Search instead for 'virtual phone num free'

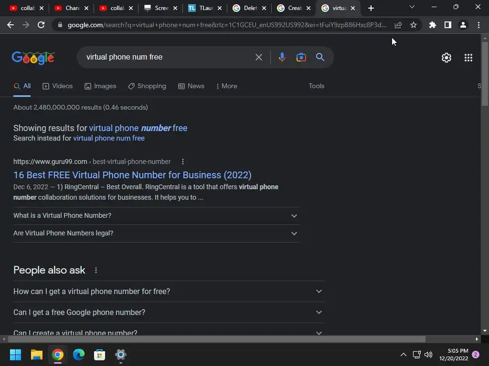(x=109, y=138)
